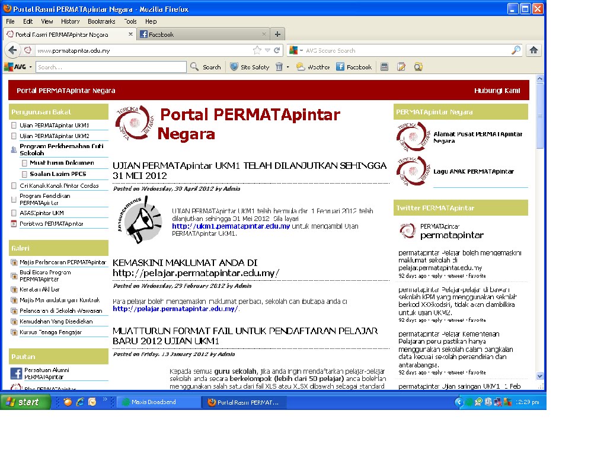
Task: Expand the quick launch chevron
Action: (x=105, y=399)
